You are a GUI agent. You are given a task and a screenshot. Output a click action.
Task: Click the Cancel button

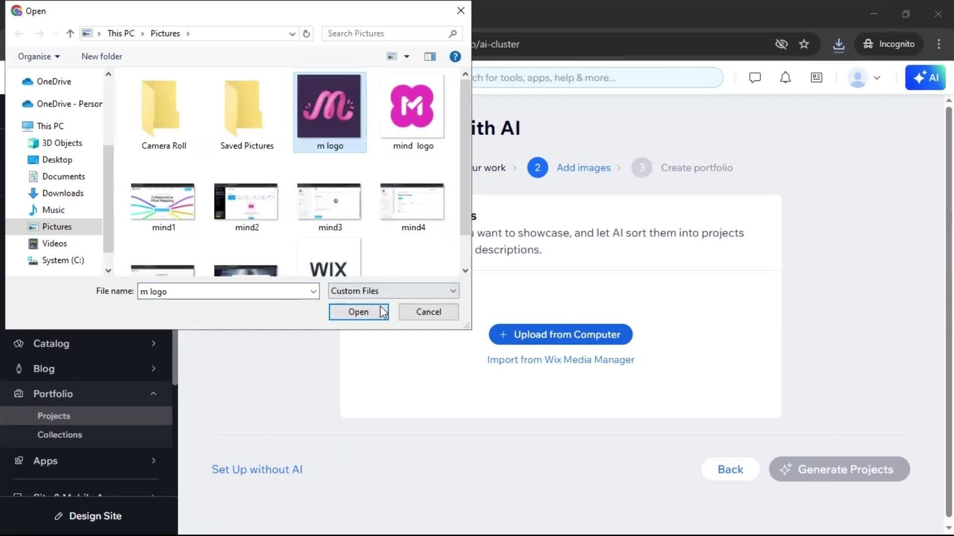point(428,312)
